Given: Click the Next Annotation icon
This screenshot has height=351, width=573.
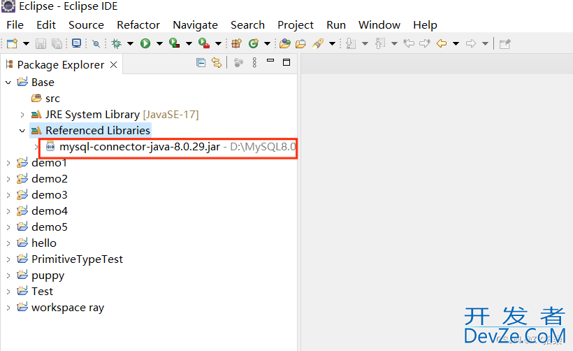Looking at the screenshot, I should coord(351,43).
